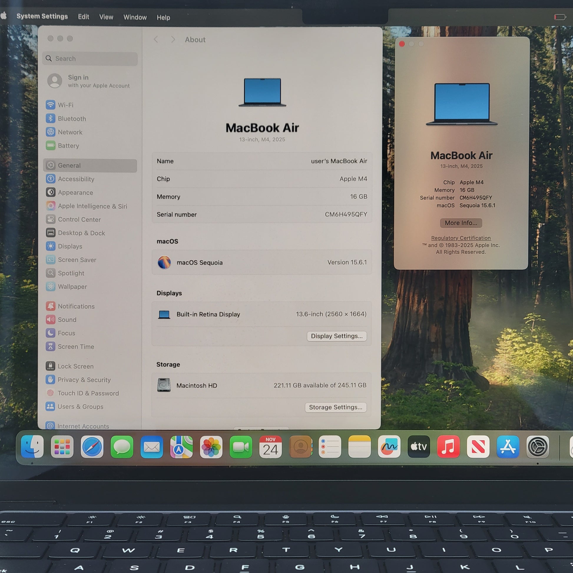
Task: Open the Regulatory Certification link
Action: point(461,238)
